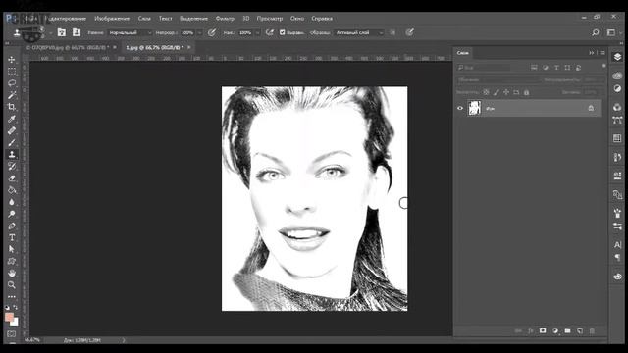Enable airbrush-style build-up icon
The image size is (628, 353).
[270, 32]
